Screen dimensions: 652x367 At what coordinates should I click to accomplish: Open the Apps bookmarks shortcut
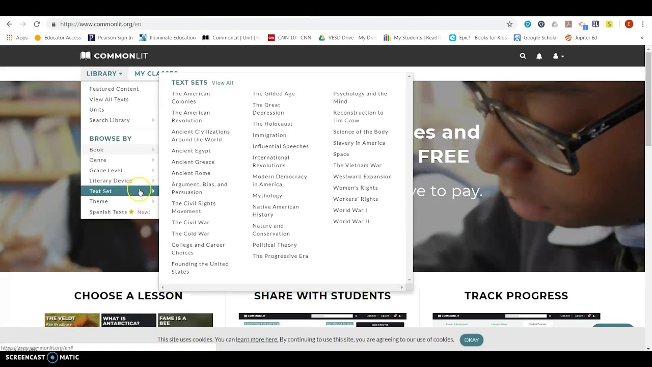click(17, 38)
